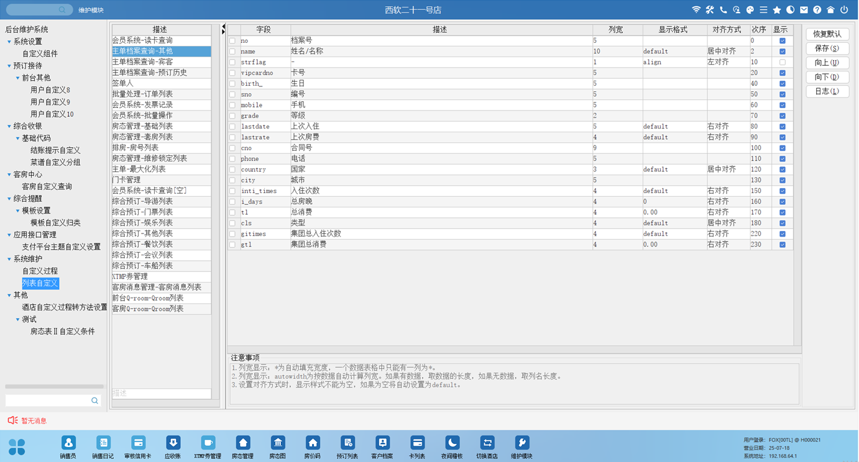This screenshot has height=462, width=859.
Task: Open 自定义过程 in the sidebar tree
Action: (x=40, y=271)
